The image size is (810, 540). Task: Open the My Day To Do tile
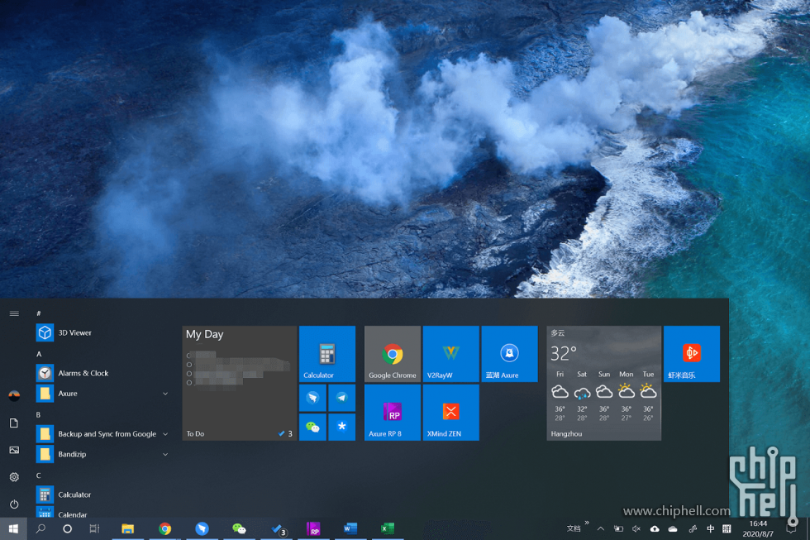[239, 383]
